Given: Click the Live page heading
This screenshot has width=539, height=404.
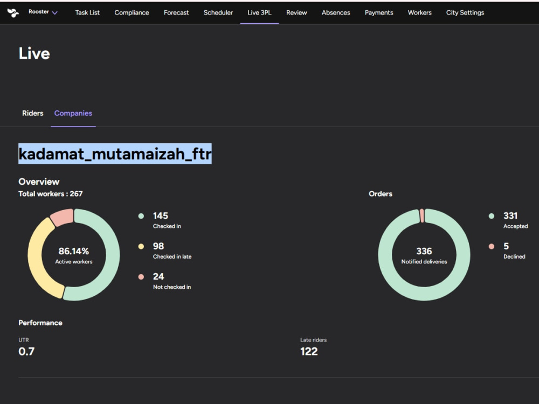Looking at the screenshot, I should [x=34, y=53].
